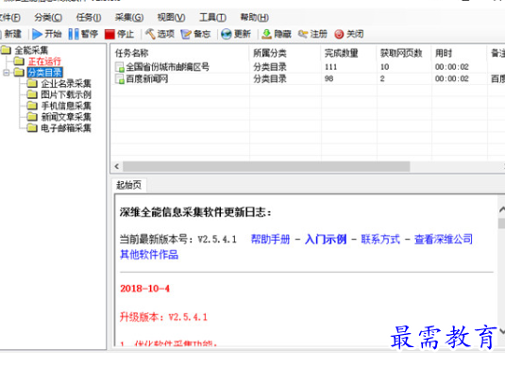Open 注册 (Register) key icon
Viewport: 505px width, 367px height.
click(x=303, y=34)
